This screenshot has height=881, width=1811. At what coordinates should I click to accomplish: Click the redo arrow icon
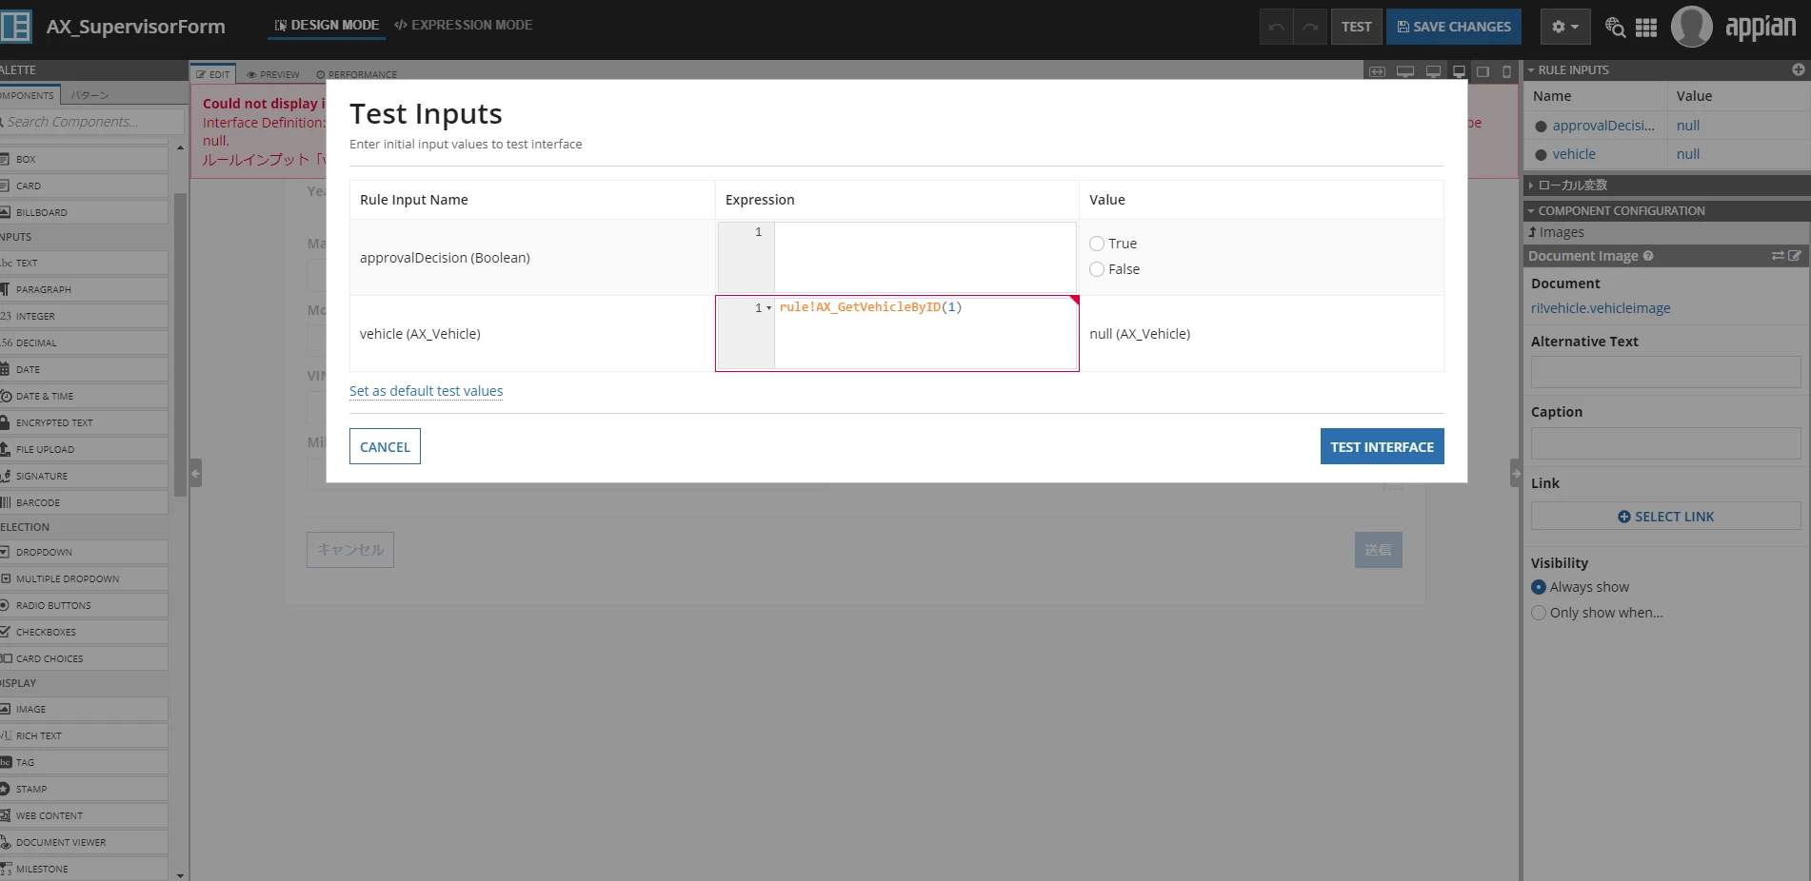click(1310, 27)
